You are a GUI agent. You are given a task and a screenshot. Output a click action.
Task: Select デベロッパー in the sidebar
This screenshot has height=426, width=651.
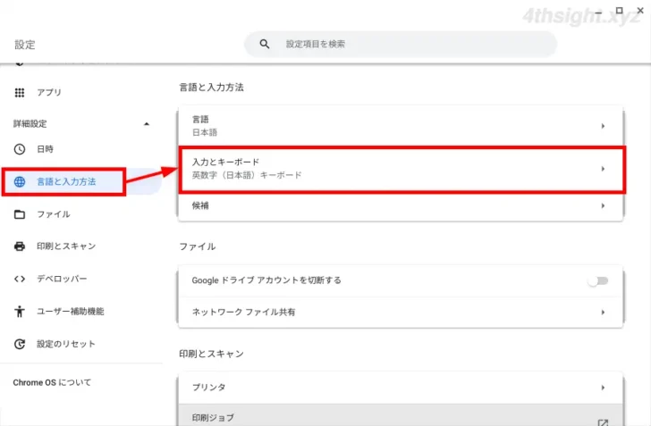(x=62, y=279)
